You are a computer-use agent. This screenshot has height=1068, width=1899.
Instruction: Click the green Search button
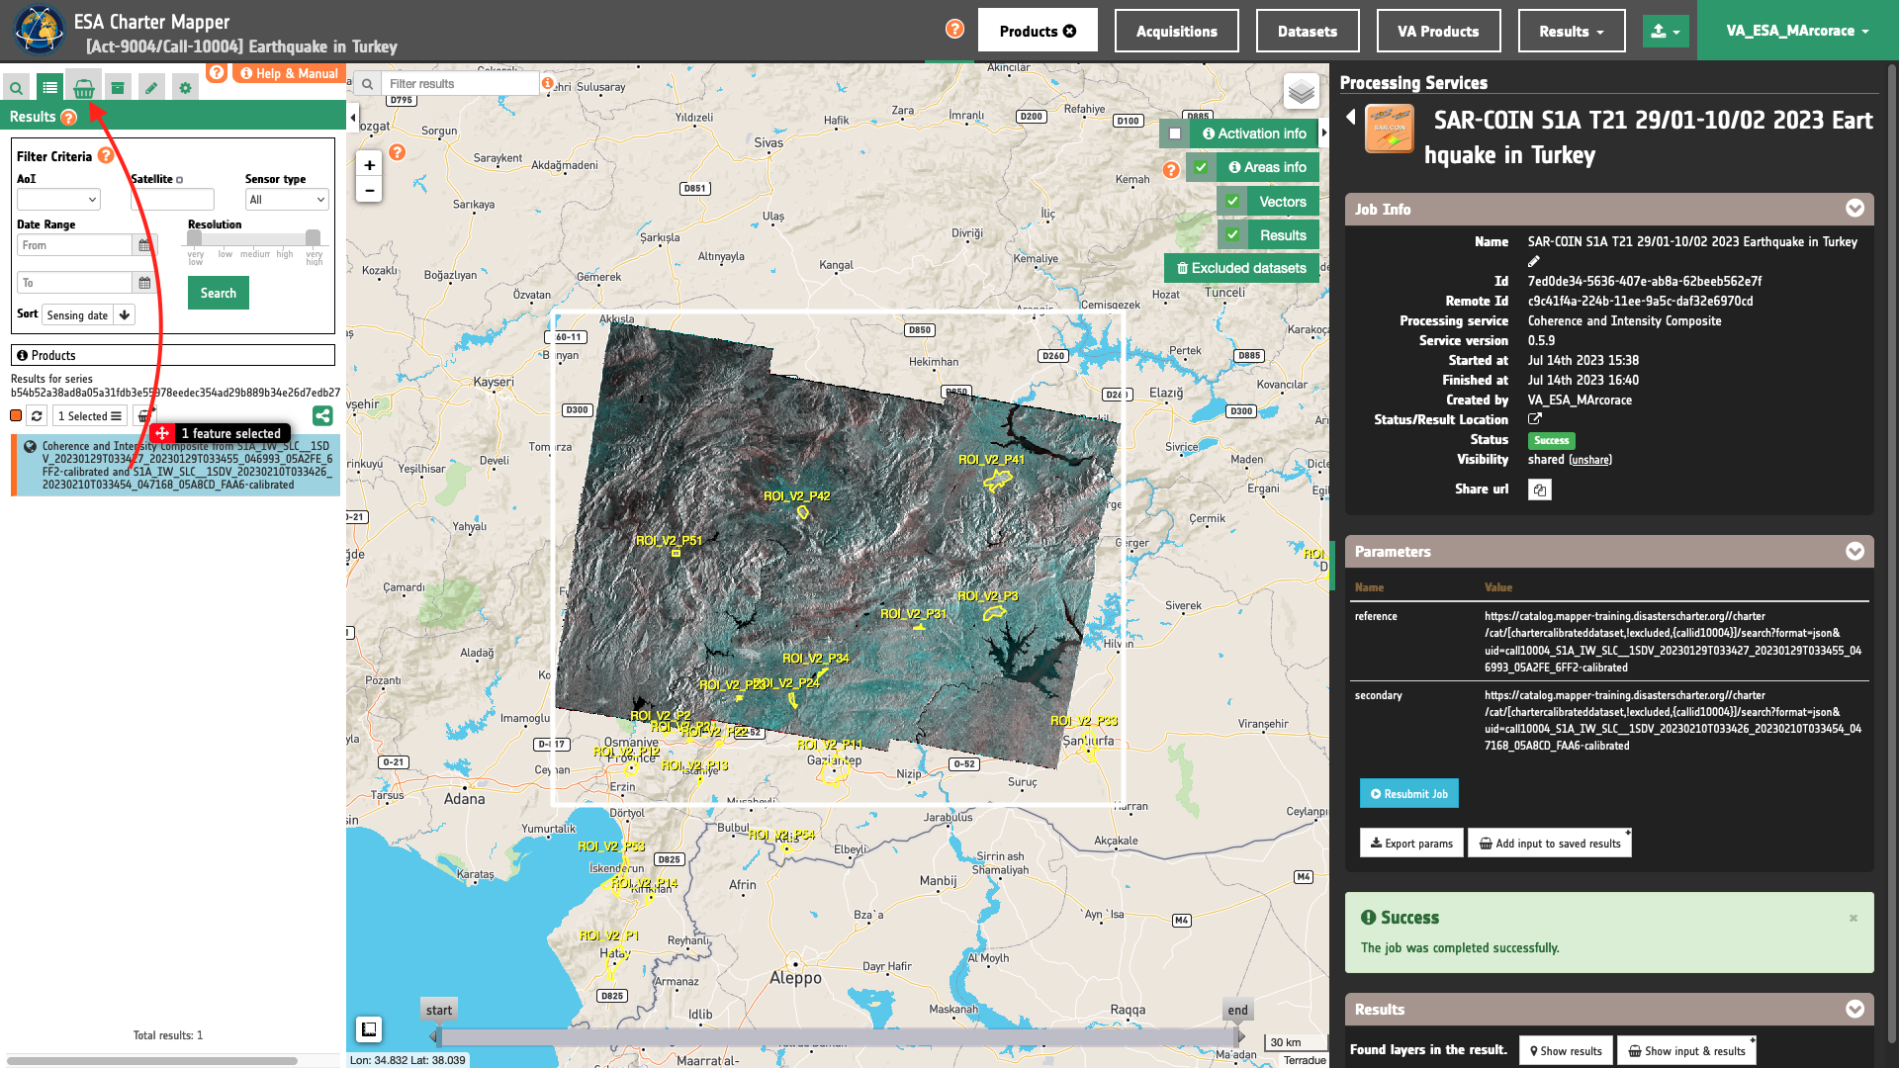click(219, 293)
